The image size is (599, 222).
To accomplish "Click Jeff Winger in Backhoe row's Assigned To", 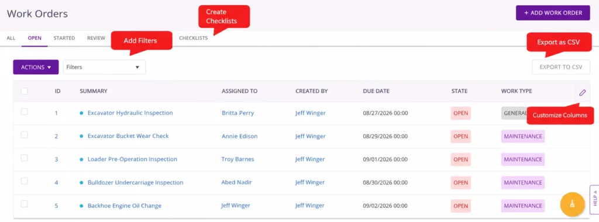I will [236, 206].
